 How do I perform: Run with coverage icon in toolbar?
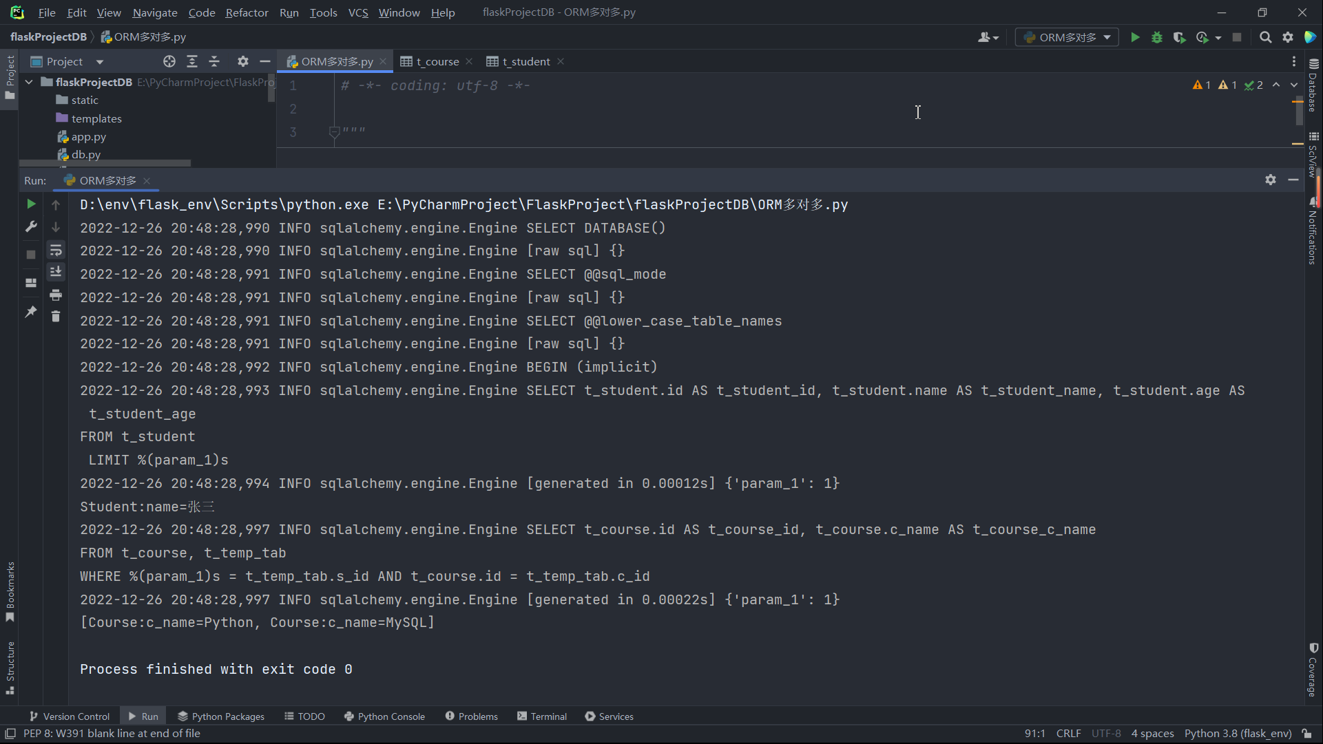(1179, 37)
